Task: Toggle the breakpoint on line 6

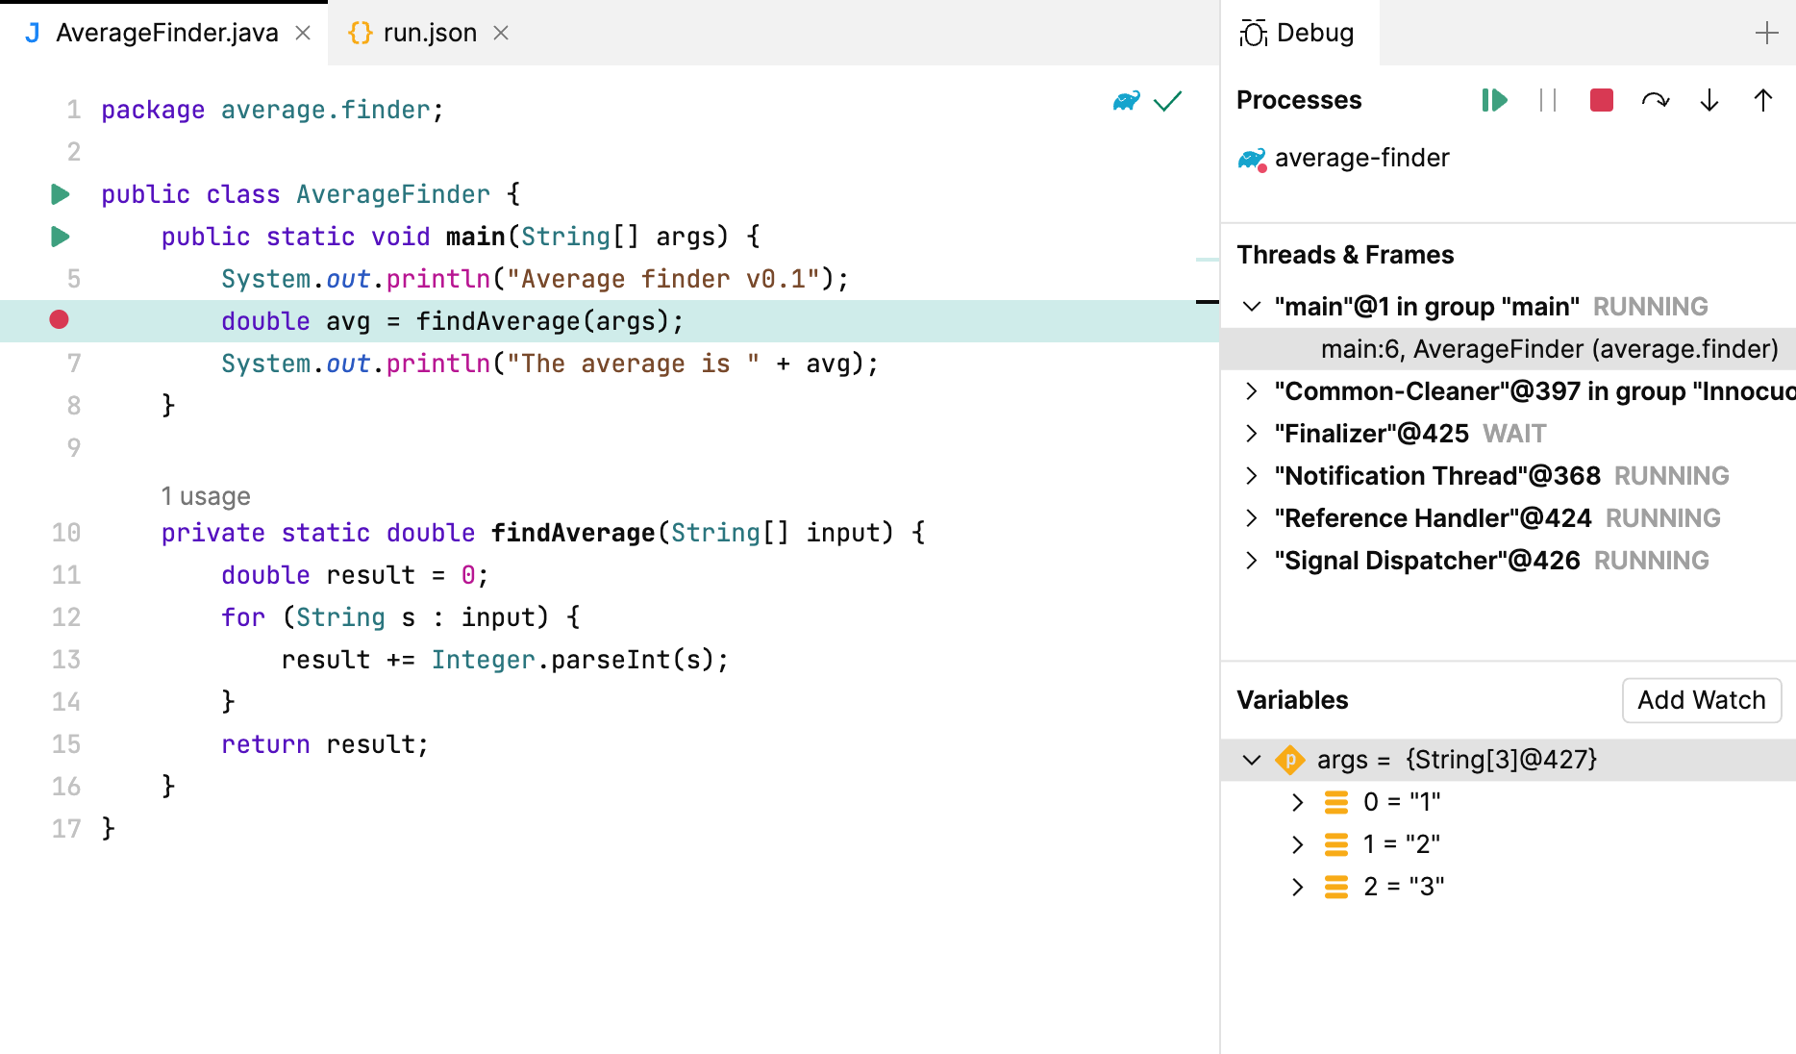Action: click(x=59, y=320)
